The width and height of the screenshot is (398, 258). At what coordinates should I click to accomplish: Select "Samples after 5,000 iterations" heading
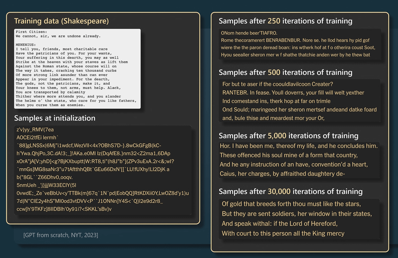click(289, 136)
